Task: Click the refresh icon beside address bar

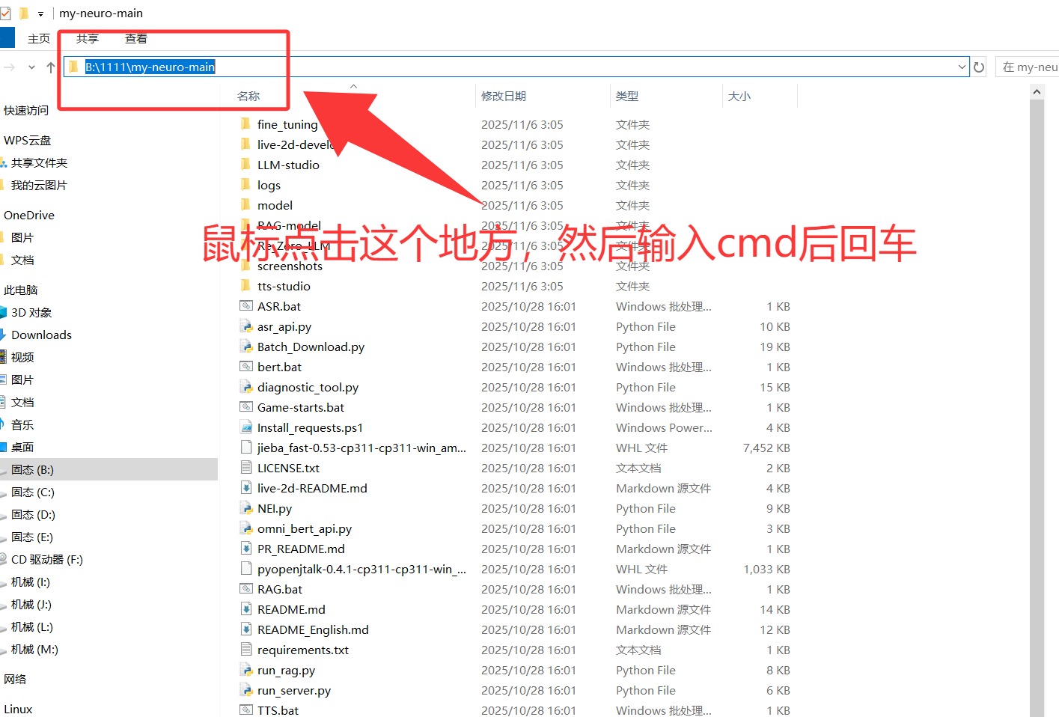Action: click(x=979, y=67)
